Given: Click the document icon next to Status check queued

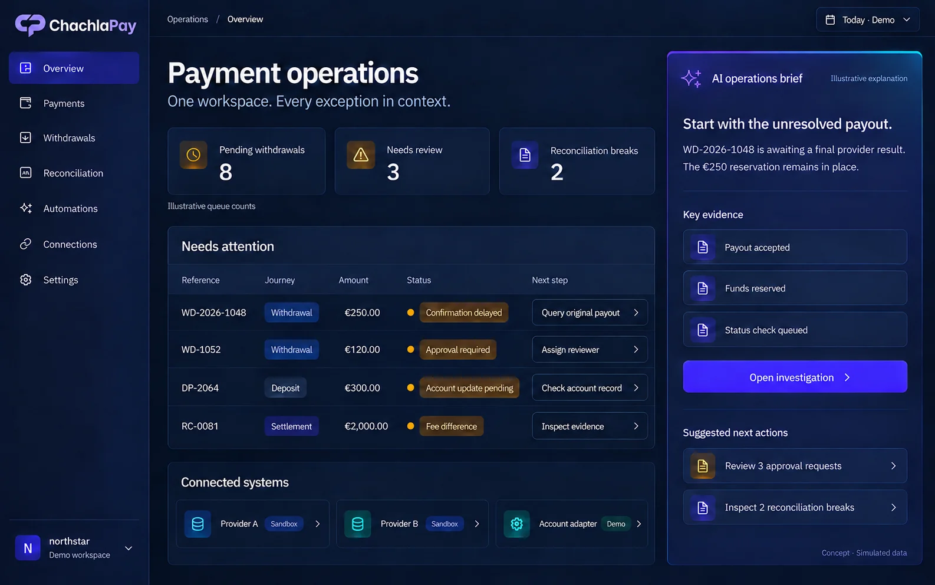Looking at the screenshot, I should click(x=703, y=330).
